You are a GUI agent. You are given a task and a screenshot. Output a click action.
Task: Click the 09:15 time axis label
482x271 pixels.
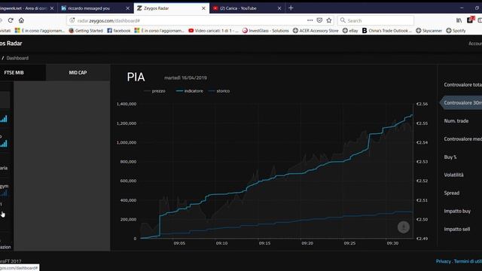[x=264, y=243]
